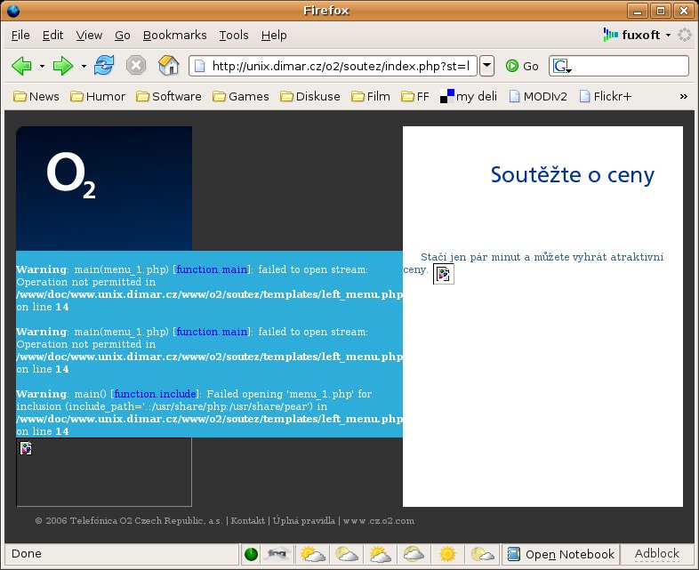The image size is (699, 570).
Task: Open the Edit menu
Action: click(x=52, y=35)
